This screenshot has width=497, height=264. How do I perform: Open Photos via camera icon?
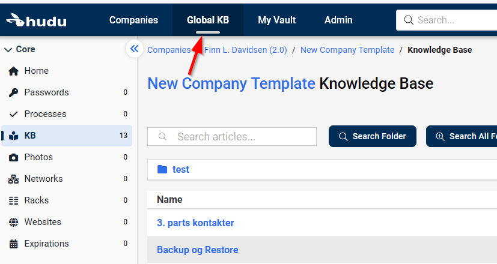tap(13, 157)
